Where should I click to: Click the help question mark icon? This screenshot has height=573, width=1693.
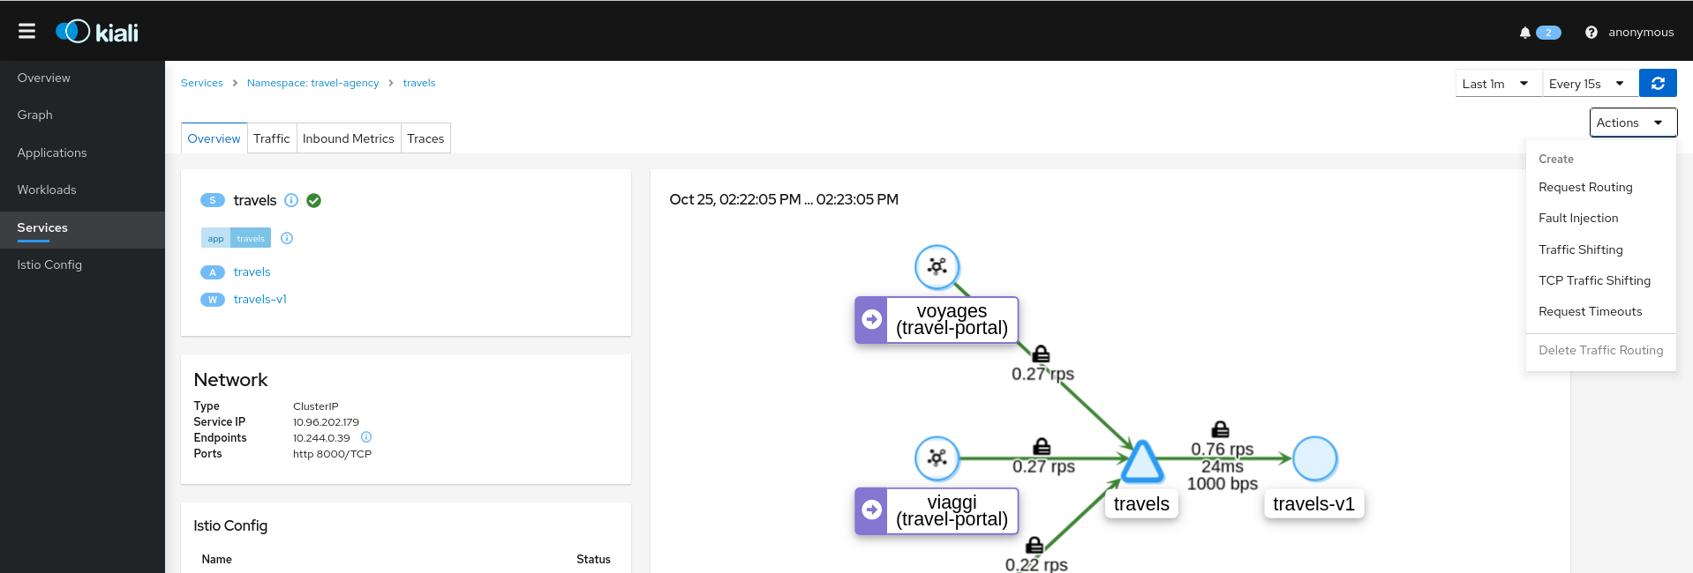(1591, 33)
